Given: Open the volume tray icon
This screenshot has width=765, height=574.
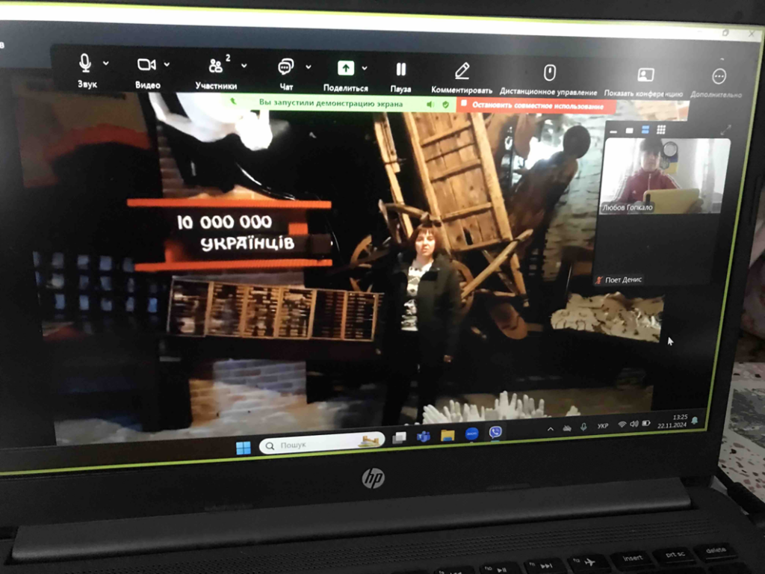Looking at the screenshot, I should point(634,424).
